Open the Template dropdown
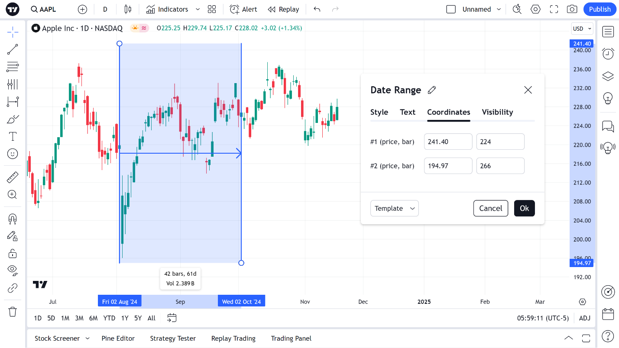This screenshot has width=619, height=348. click(395, 208)
